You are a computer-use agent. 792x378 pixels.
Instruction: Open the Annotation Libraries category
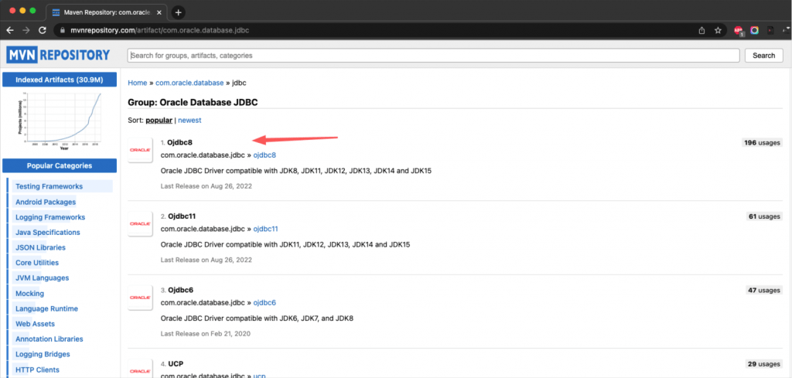49,339
